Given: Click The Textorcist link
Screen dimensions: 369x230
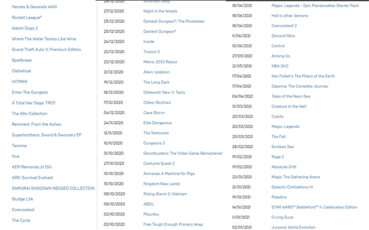Looking at the screenshot, I should pos(156,133).
